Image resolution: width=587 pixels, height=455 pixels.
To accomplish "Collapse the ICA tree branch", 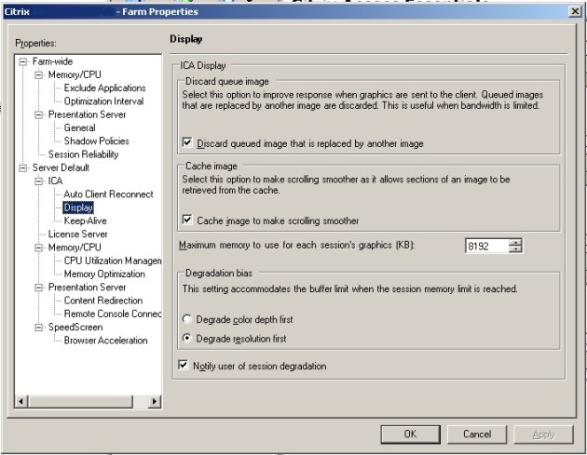I will tap(38, 181).
